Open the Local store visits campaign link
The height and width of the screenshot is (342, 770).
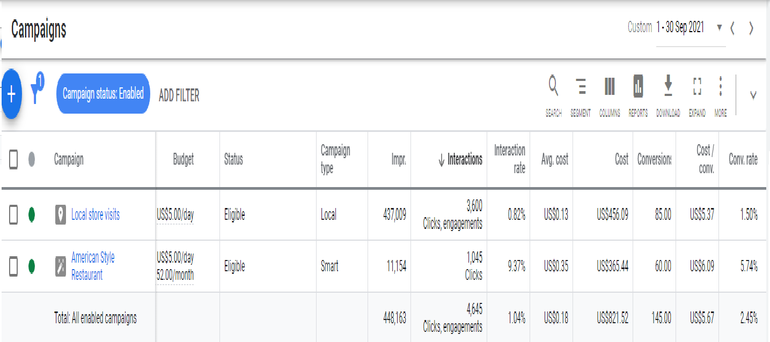[96, 215]
